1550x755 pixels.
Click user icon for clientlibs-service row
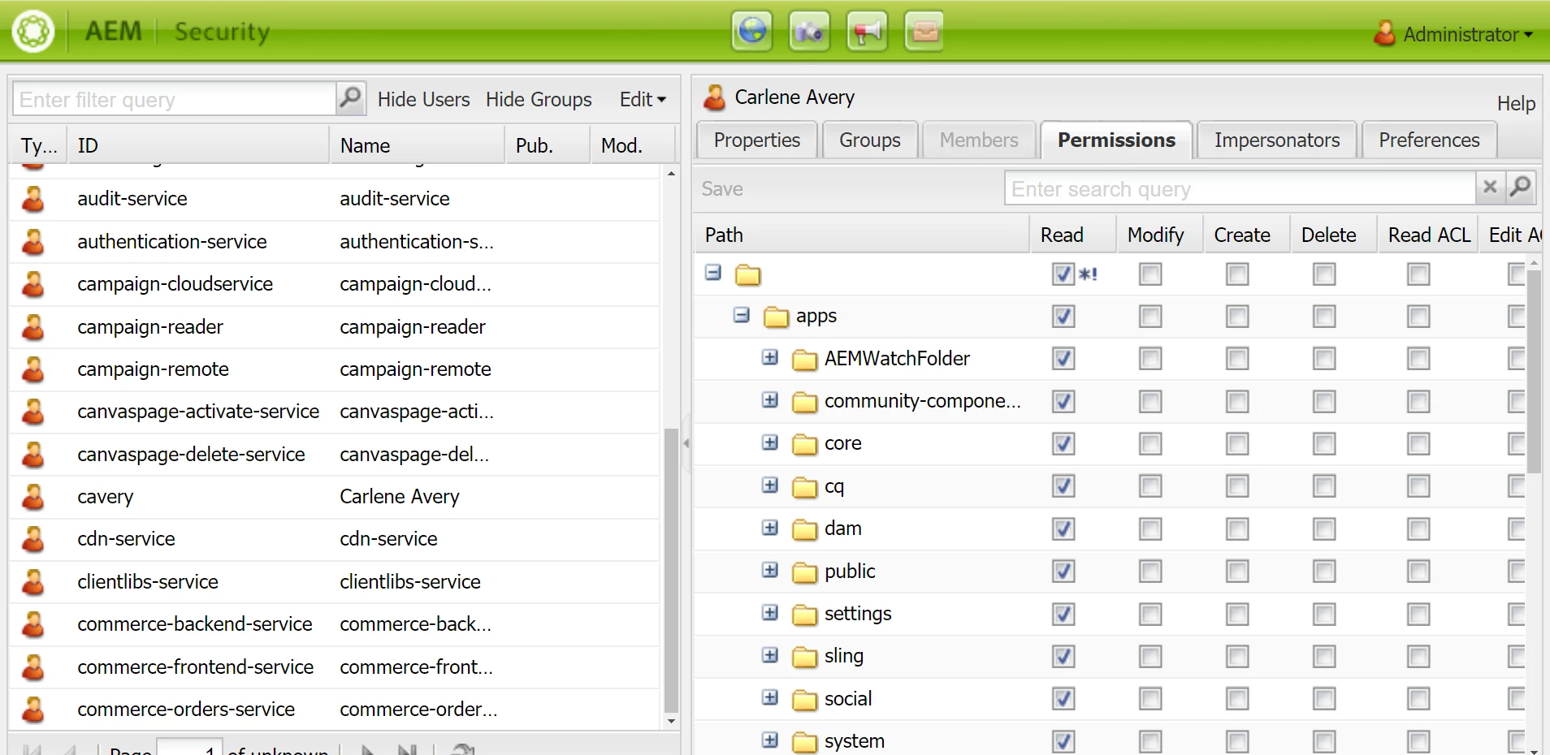33,582
